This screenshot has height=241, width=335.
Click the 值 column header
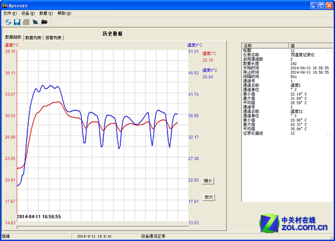(x=311, y=46)
